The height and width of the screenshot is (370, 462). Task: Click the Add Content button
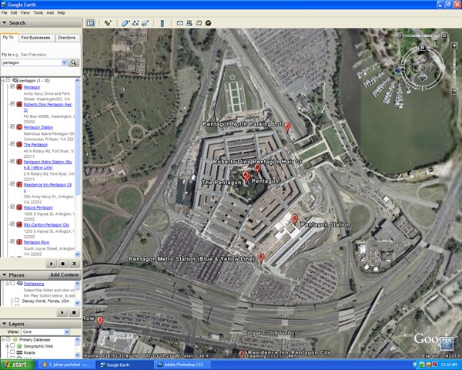click(65, 275)
